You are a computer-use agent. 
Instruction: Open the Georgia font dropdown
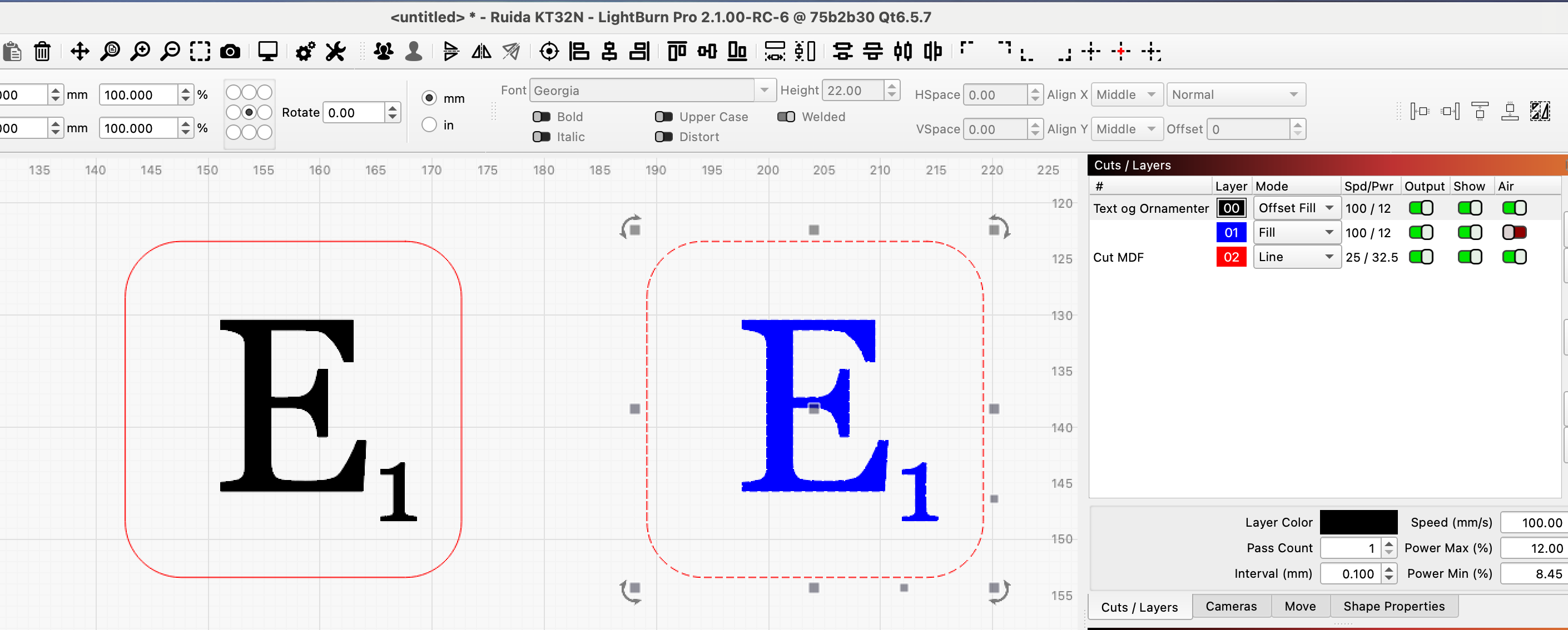(764, 91)
